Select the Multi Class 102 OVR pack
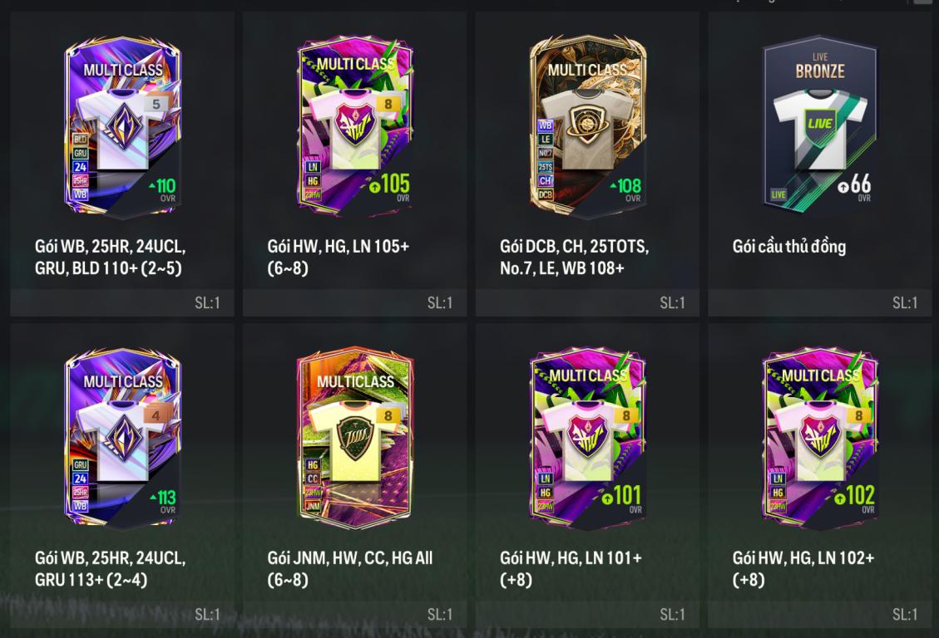The height and width of the screenshot is (638, 939). pyautogui.click(x=820, y=438)
